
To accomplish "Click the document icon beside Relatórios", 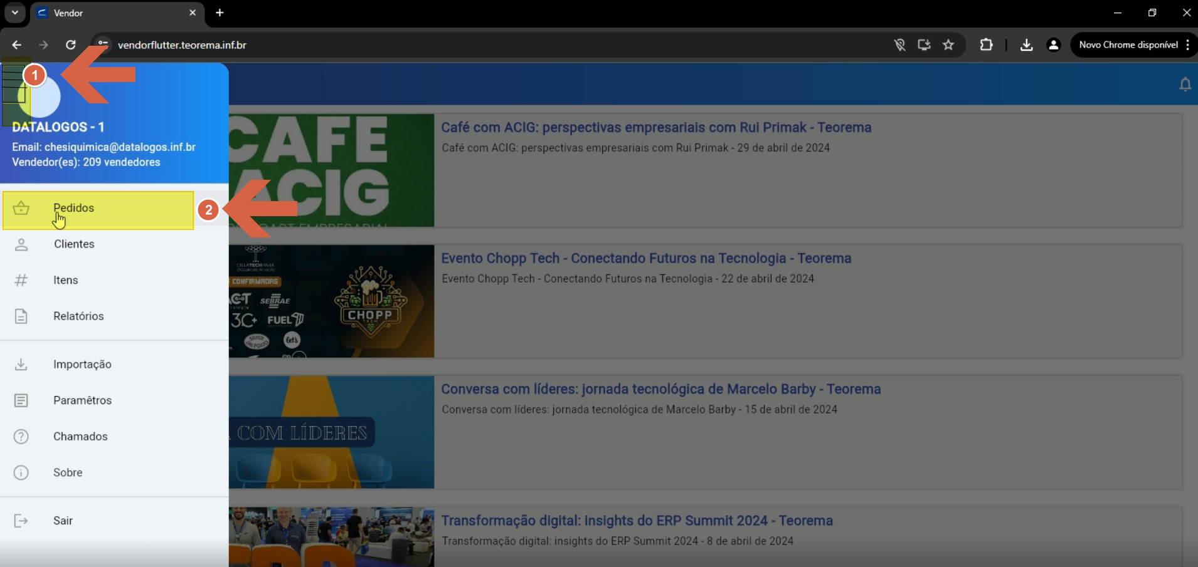I will [21, 316].
